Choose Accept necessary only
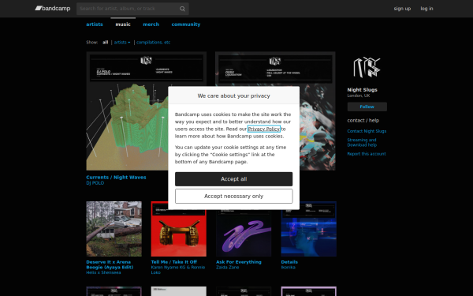 234,197
